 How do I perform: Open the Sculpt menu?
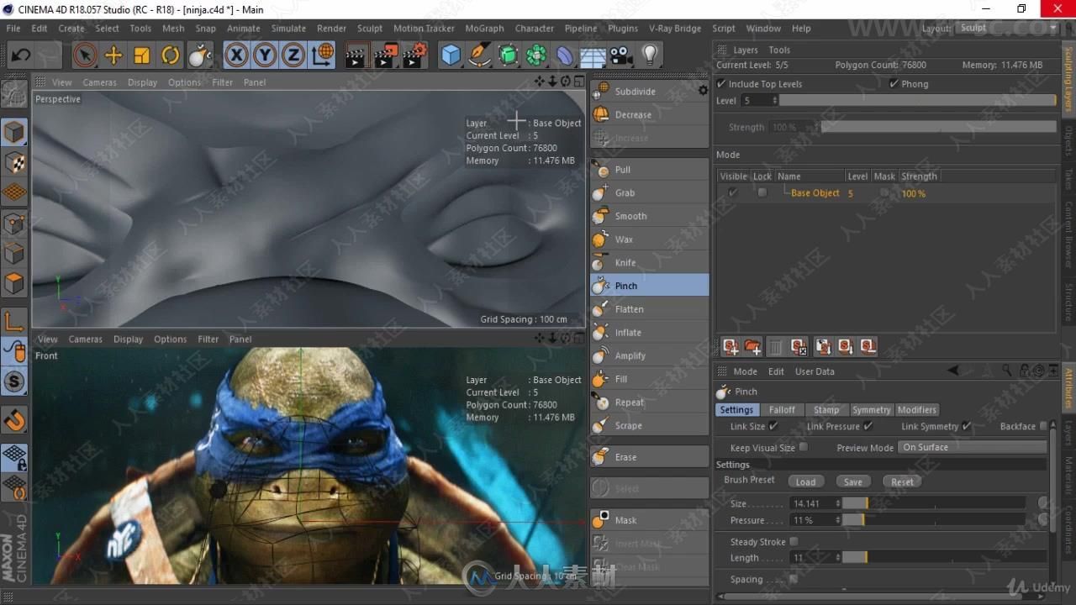click(370, 28)
